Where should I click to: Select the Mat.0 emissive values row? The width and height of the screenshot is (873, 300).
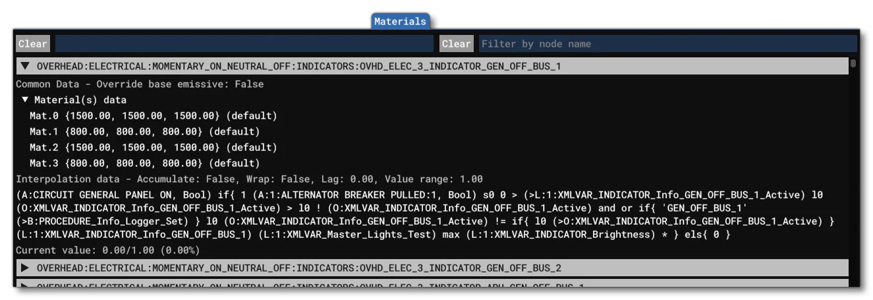click(153, 115)
